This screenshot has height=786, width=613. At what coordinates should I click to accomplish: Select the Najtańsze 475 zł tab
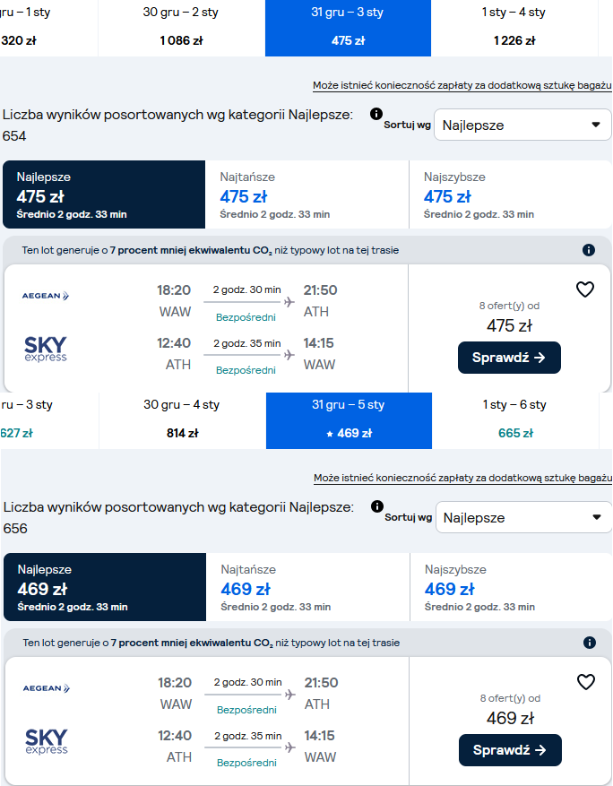(x=306, y=194)
